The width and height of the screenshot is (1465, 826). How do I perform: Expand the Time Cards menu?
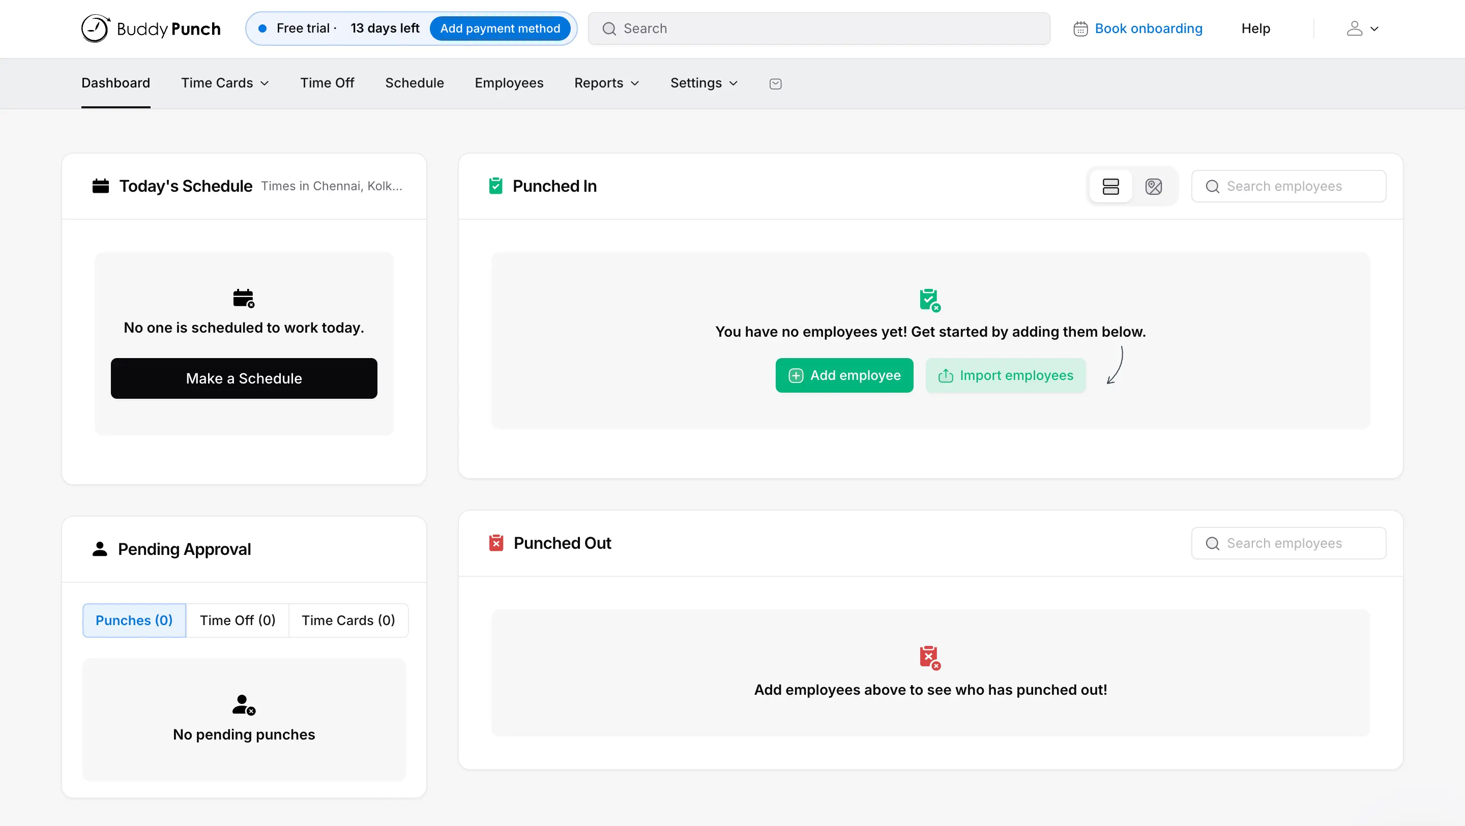pos(225,83)
